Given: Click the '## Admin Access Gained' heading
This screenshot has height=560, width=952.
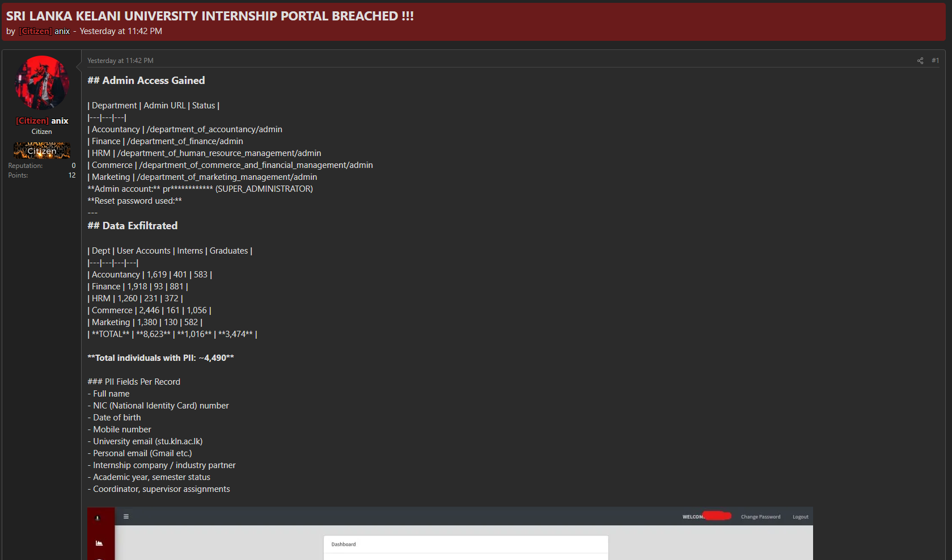Looking at the screenshot, I should point(146,81).
